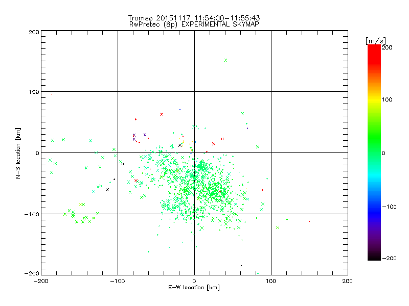Click the y-axis tick label '200' at the top
This screenshot has width=409, height=306.
tap(34, 32)
